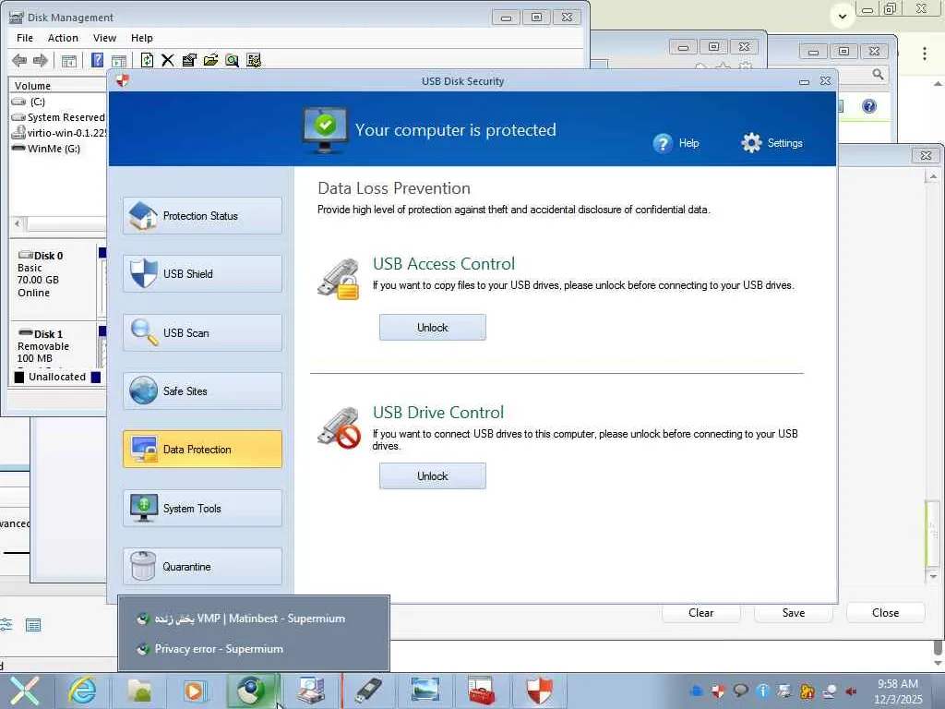Click the Forward arrow in Disk Management toolbar

(x=41, y=60)
